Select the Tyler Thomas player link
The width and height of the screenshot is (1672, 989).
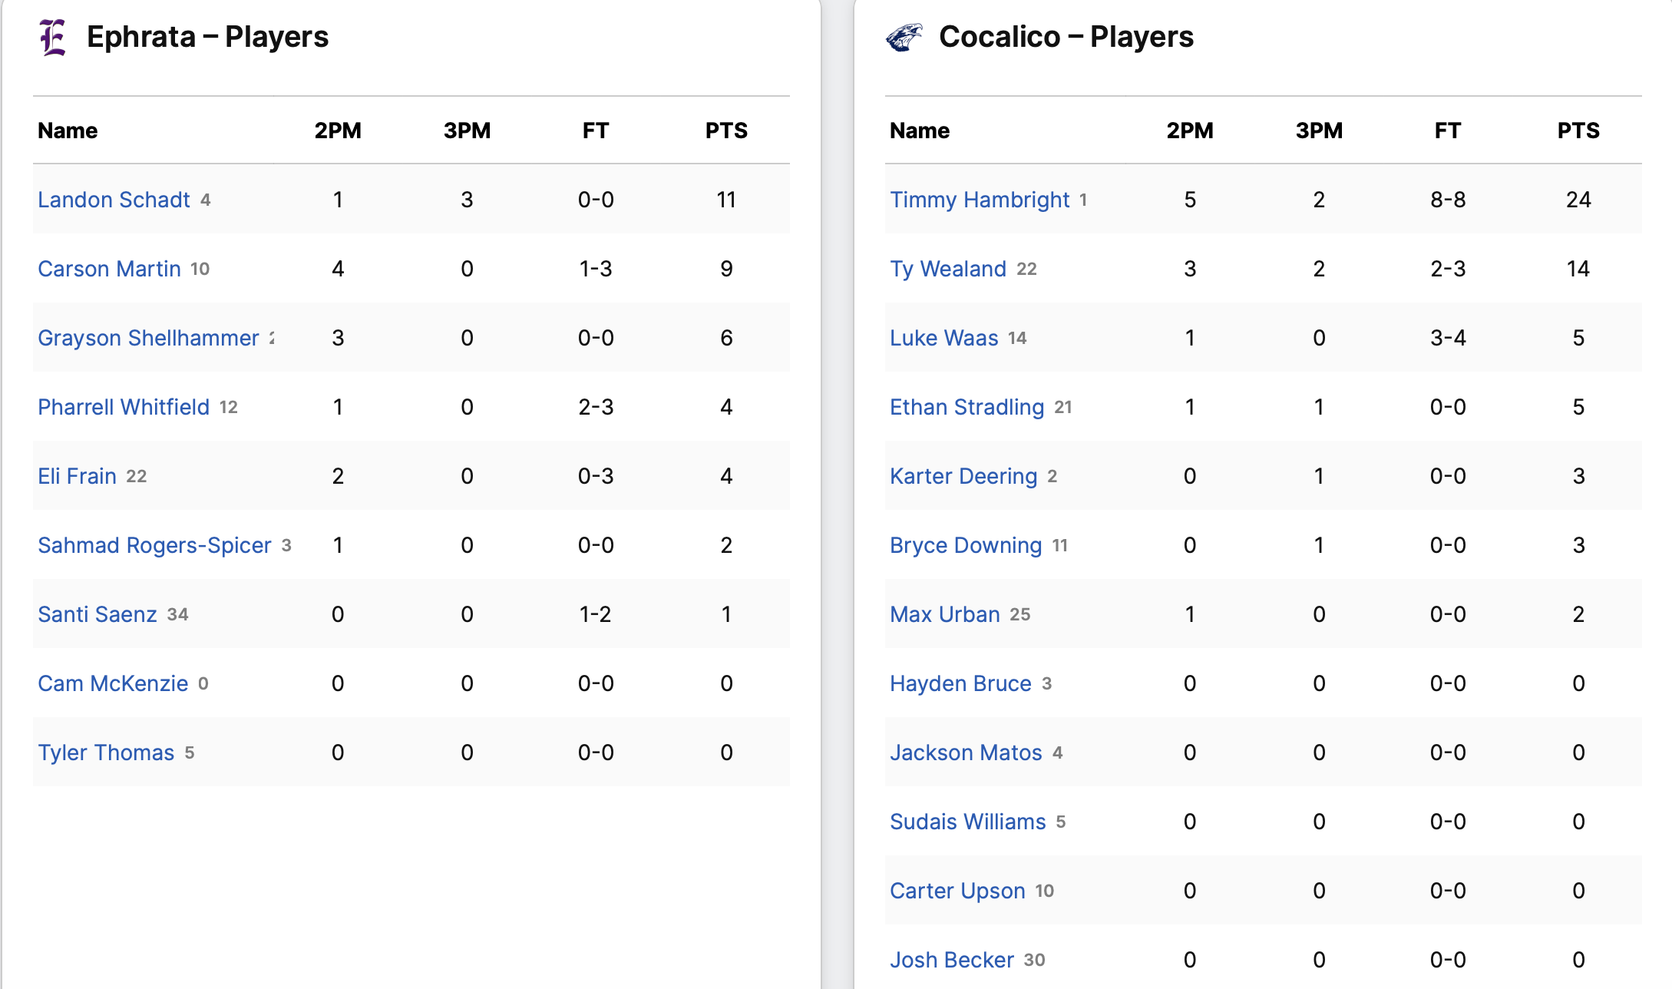pyautogui.click(x=106, y=752)
